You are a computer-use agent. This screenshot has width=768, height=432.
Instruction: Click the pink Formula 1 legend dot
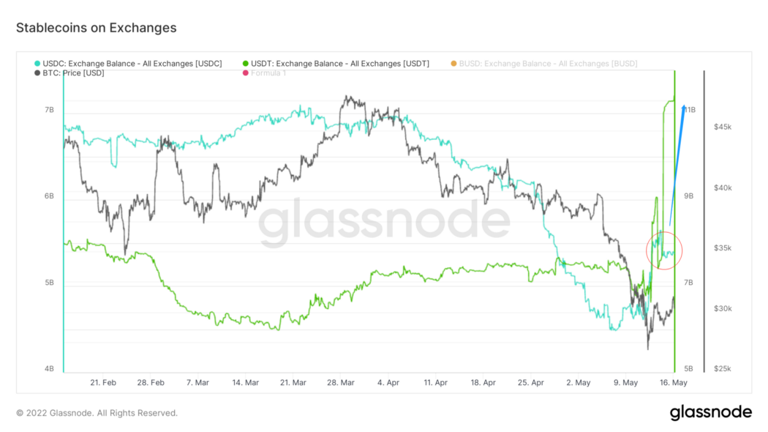tap(246, 73)
